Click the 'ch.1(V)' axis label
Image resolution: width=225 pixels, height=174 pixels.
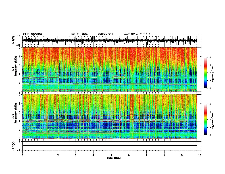pyautogui.click(x=14, y=40)
